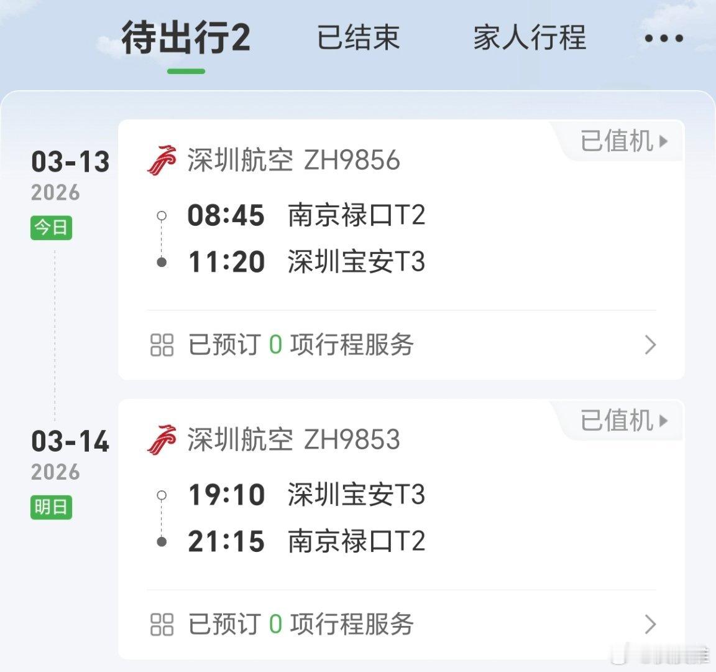
Task: Open the more options ellipsis menu
Action: pyautogui.click(x=664, y=39)
